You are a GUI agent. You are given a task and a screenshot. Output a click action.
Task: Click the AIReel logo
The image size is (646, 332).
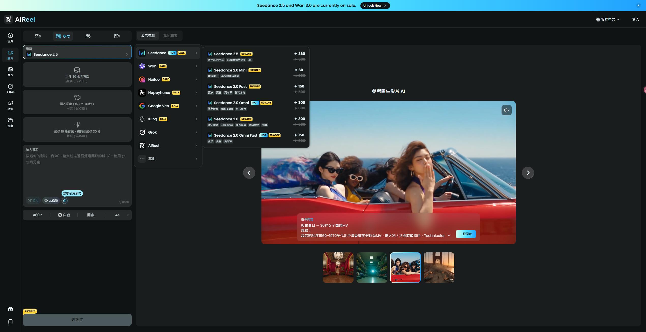[20, 19]
